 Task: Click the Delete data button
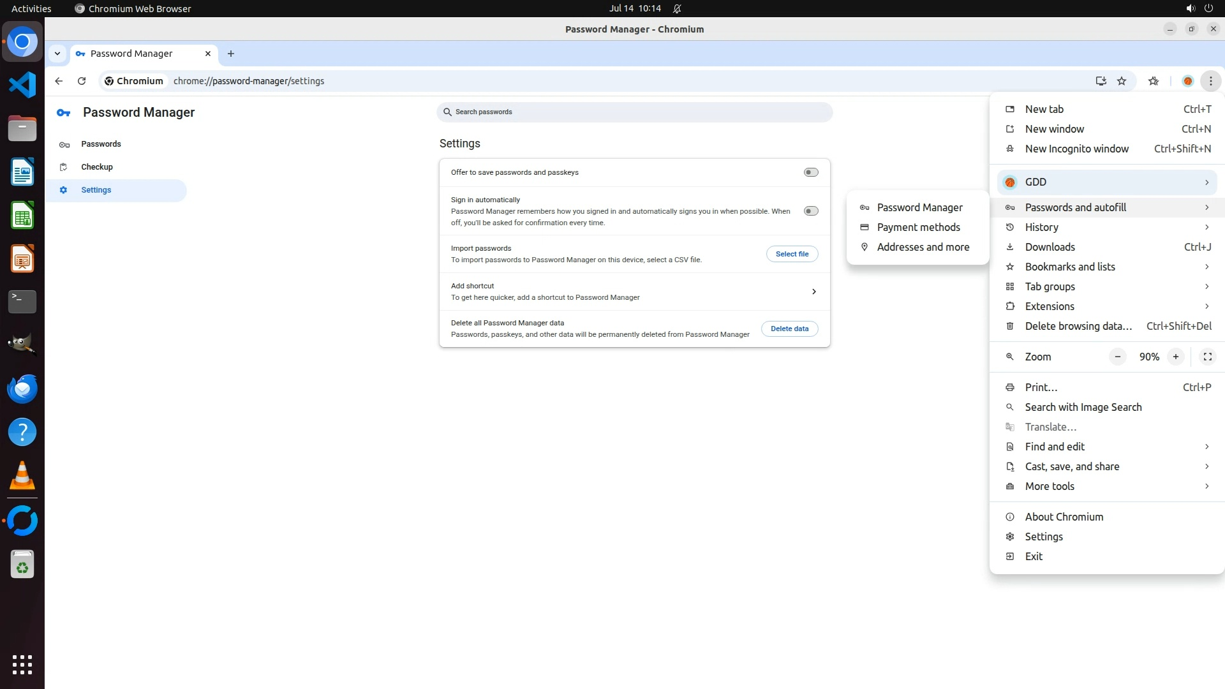pos(789,329)
